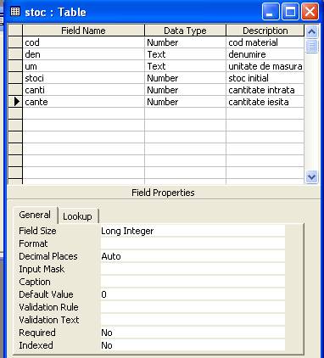324x358 pixels.
Task: Open Data Type cell Number for cante
Action: tap(185, 102)
